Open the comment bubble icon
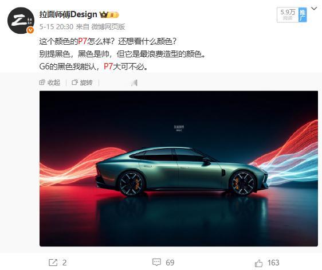Screen dimensions: 322x270 pyautogui.click(x=156, y=262)
